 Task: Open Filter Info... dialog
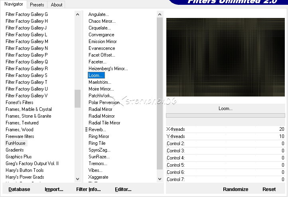coord(88,189)
